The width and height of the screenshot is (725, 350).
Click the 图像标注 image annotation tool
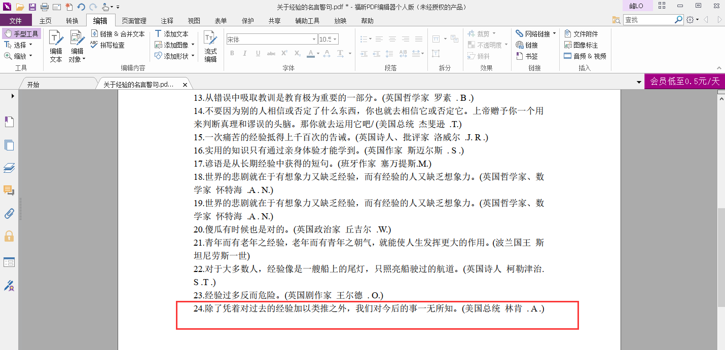[x=581, y=45]
